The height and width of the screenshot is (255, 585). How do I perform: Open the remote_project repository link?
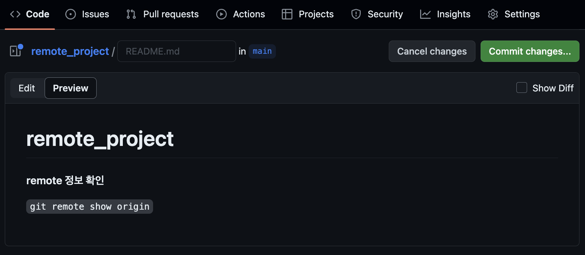tap(70, 51)
